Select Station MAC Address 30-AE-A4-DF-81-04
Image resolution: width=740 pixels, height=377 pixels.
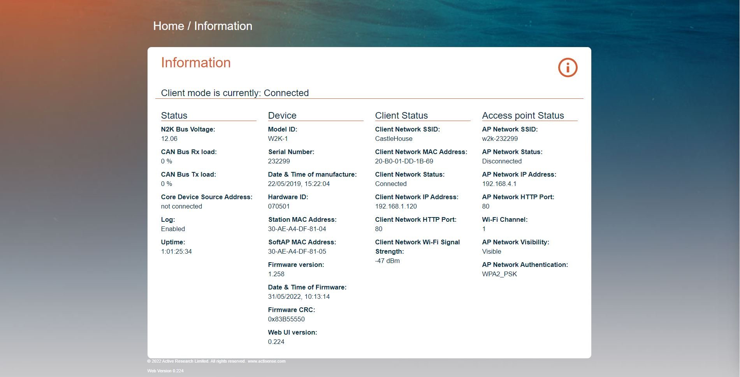coord(297,229)
